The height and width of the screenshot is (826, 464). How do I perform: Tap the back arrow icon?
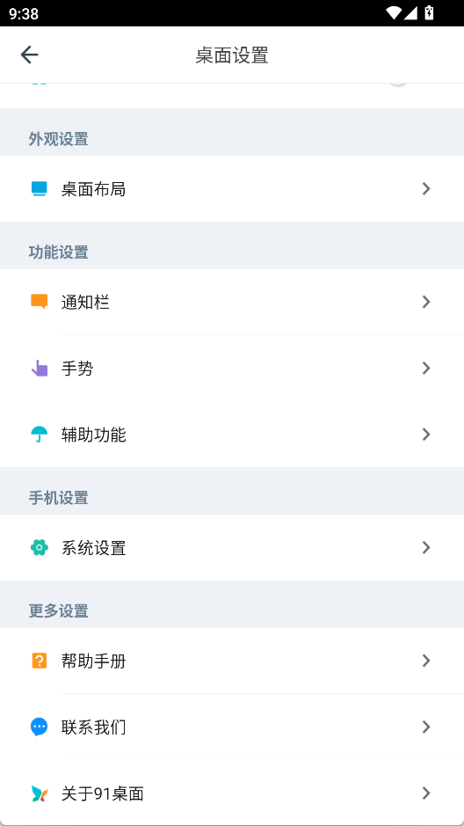[30, 55]
